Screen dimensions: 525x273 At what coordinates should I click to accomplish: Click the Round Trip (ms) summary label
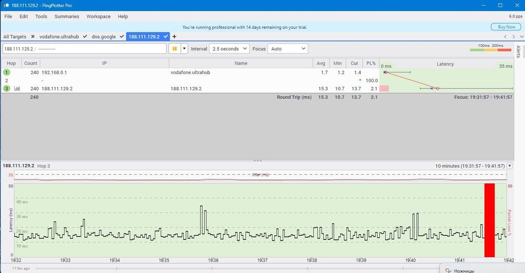(x=294, y=97)
